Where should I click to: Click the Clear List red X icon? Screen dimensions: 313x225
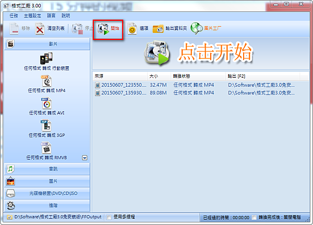[x=40, y=29]
